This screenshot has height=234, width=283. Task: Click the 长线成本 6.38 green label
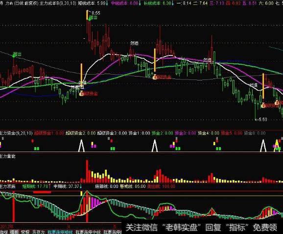click(x=157, y=3)
